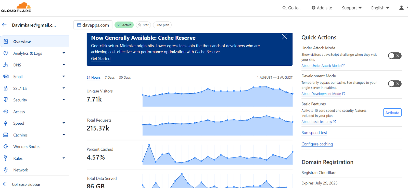
Task: Click the Total Requests chart
Action: pos(218,125)
